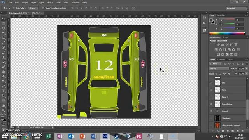Select the Lasso tool
This screenshot has width=249, height=140.
(x=4, y=28)
